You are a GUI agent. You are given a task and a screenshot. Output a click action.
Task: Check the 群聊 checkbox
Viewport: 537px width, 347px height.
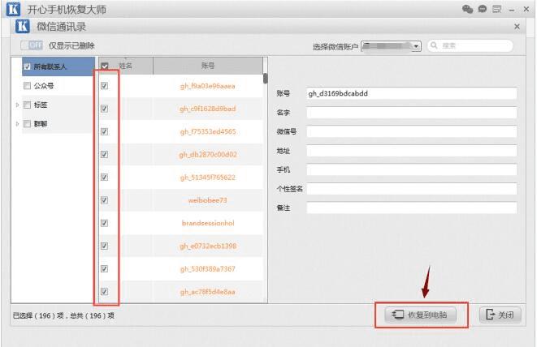[x=27, y=124]
